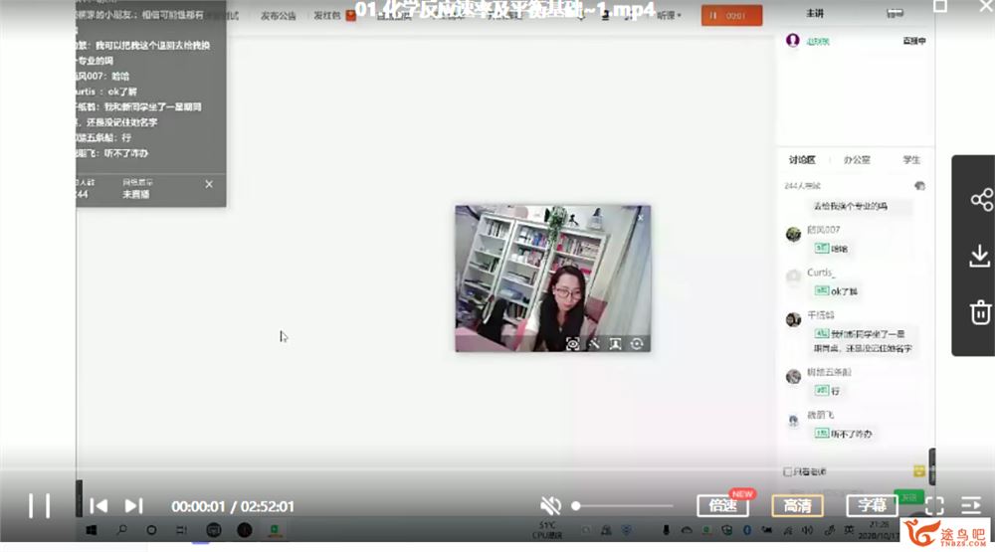Click the share icon on the side panel
This screenshot has height=552, width=995.
point(981,200)
